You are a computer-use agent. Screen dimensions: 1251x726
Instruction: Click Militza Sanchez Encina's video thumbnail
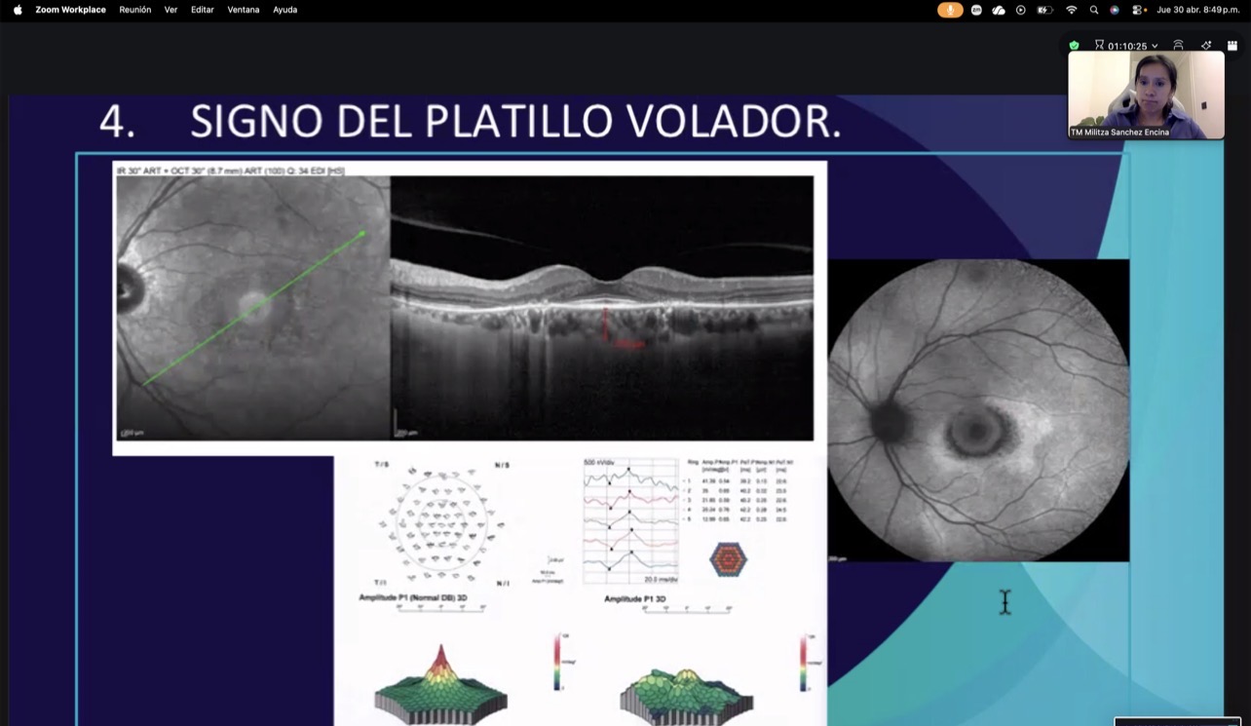point(1146,96)
